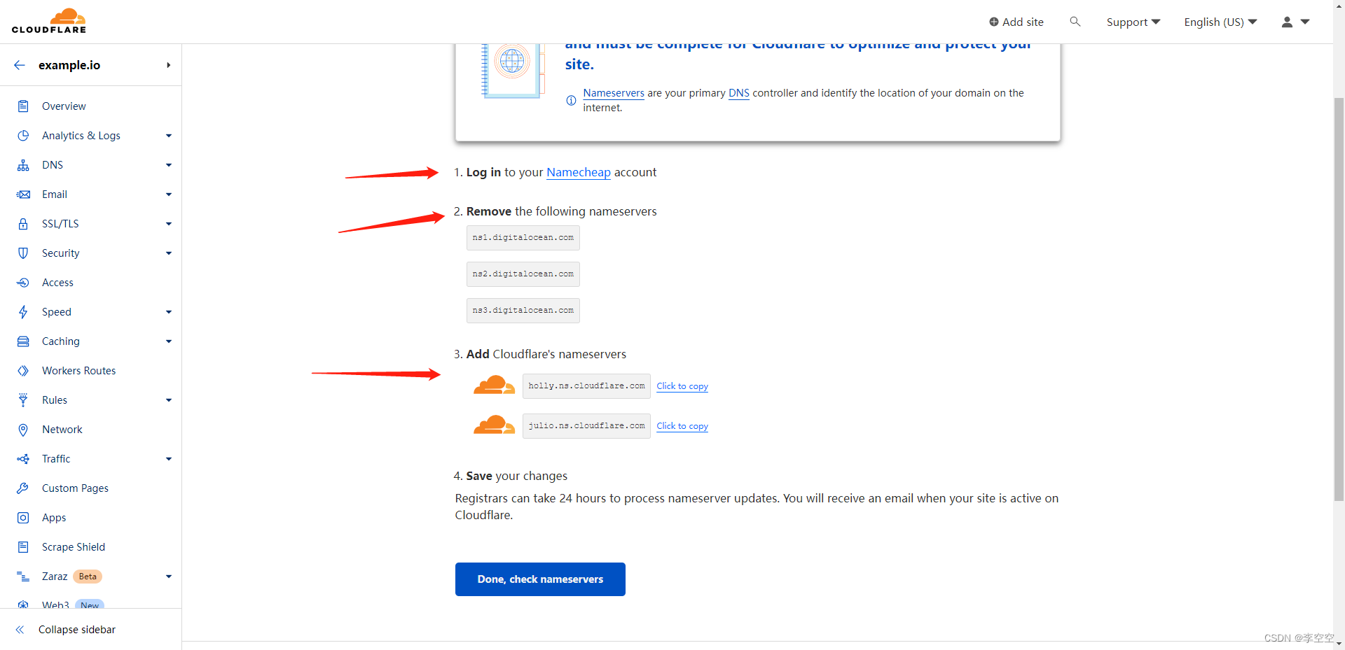Click the Analytics & Logs pie chart icon

pos(23,136)
